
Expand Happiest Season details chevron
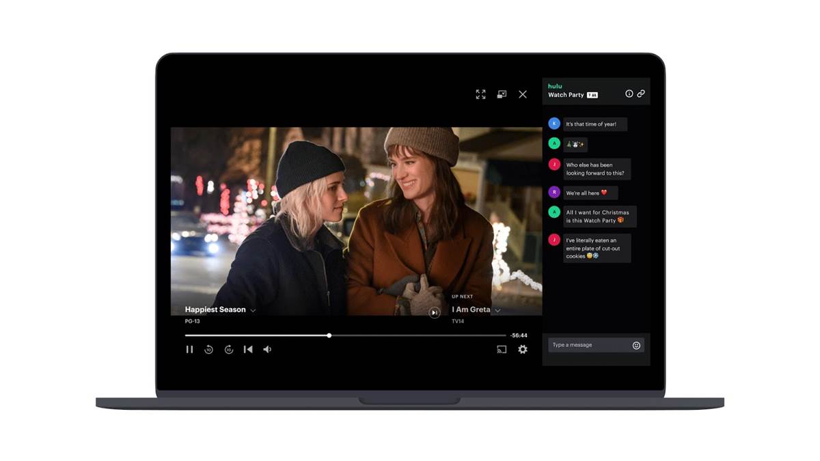(x=253, y=311)
